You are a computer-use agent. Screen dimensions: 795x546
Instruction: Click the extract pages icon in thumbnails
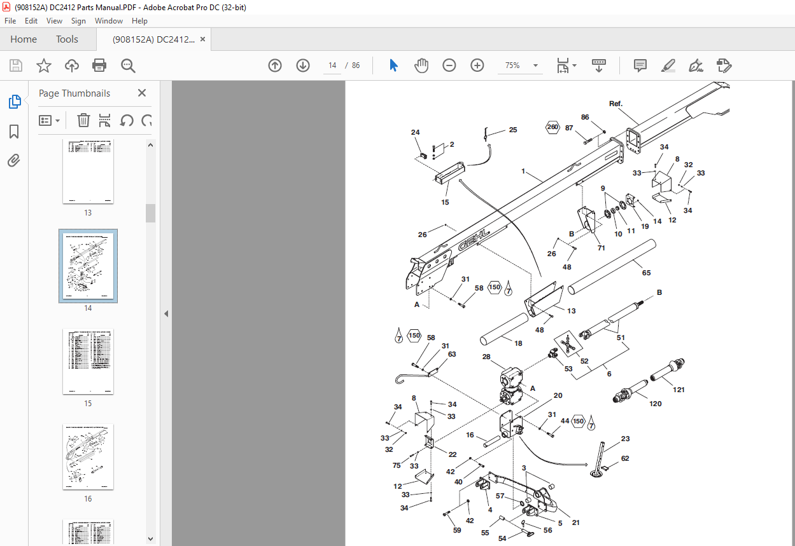pyautogui.click(x=105, y=120)
